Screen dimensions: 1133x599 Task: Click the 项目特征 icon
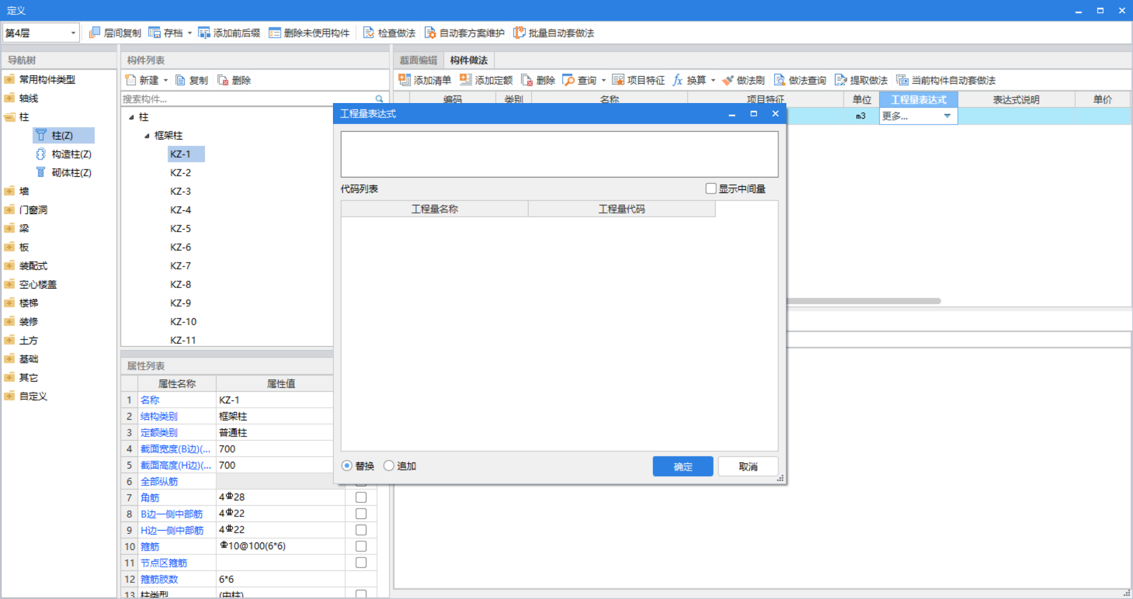coord(618,80)
